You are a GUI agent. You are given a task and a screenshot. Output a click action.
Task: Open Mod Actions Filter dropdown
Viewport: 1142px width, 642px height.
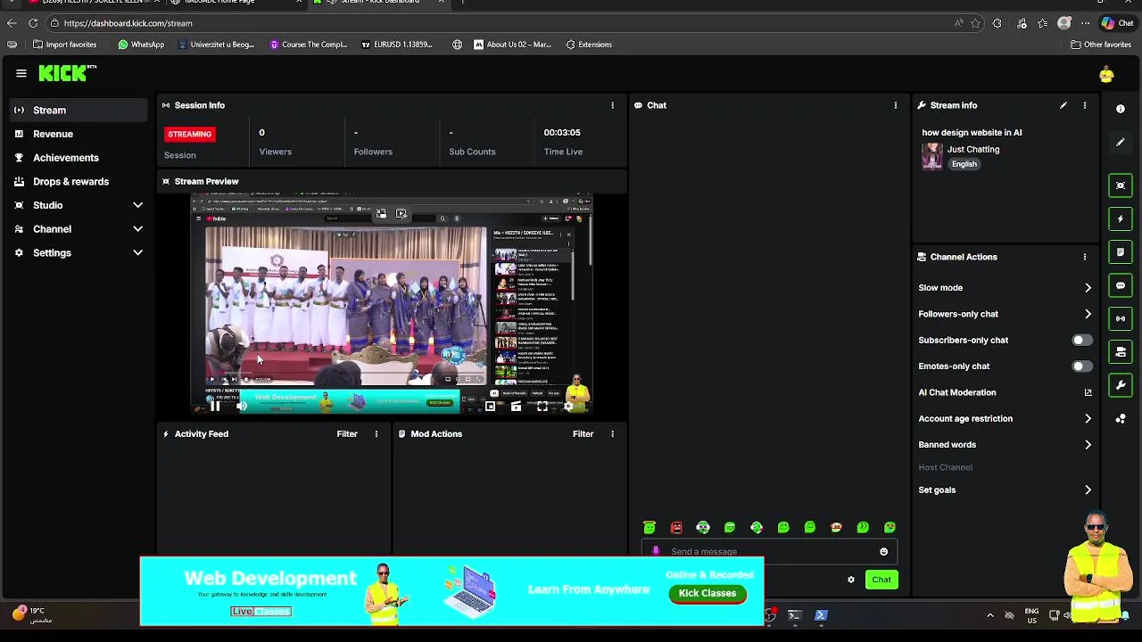click(583, 434)
